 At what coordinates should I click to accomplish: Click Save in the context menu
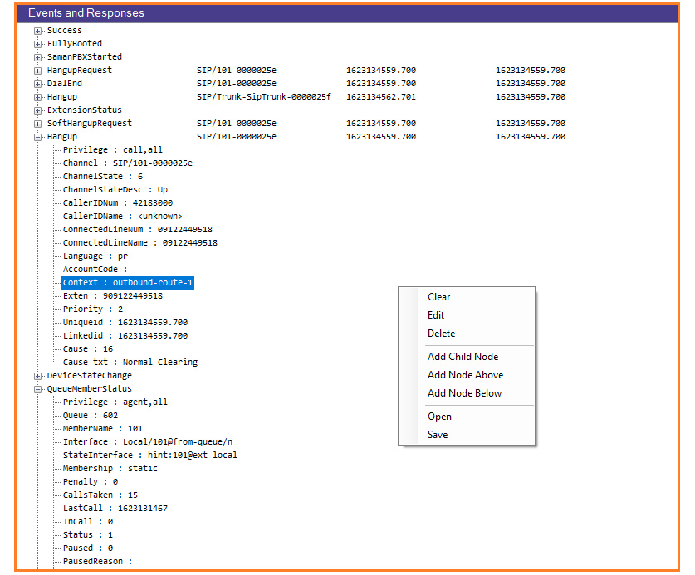438,435
